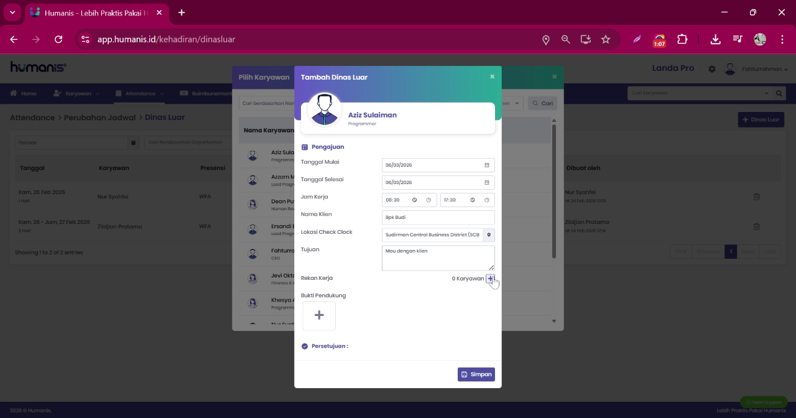Go back with Chrome's back arrow
This screenshot has height=418, width=796.
pos(14,39)
